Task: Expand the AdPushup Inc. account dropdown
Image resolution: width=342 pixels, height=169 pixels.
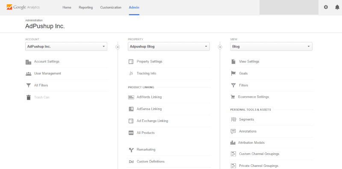Action: 66,47
